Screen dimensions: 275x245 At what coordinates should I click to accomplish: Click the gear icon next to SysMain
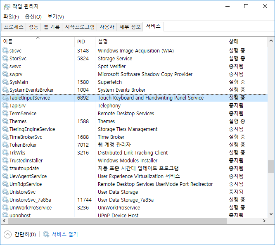click(5, 82)
